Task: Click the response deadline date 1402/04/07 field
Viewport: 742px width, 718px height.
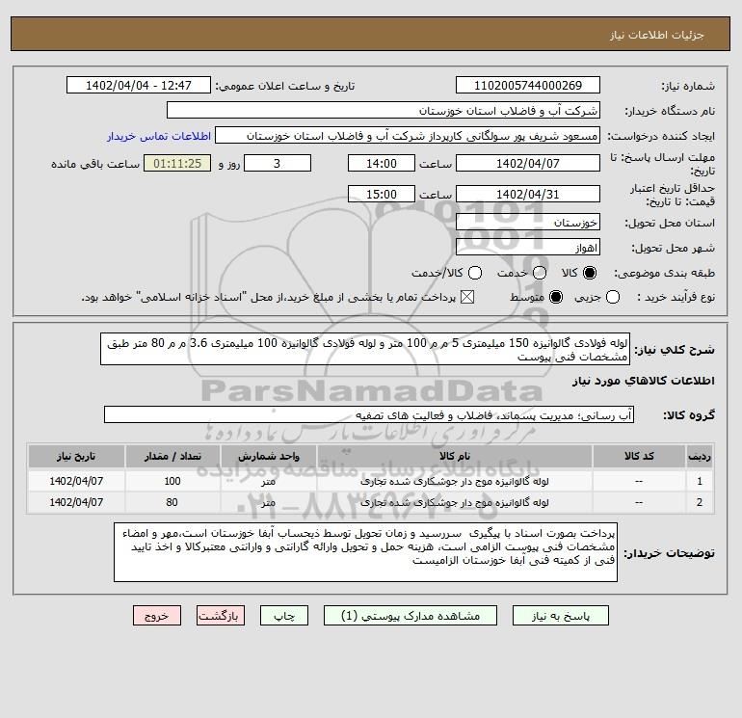Action: pyautogui.click(x=528, y=163)
